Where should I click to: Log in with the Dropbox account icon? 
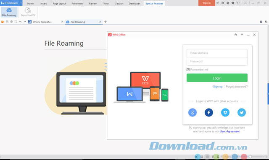pyautogui.click(x=225, y=113)
